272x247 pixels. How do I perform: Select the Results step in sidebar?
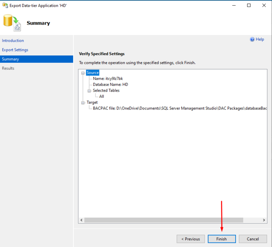coord(8,68)
